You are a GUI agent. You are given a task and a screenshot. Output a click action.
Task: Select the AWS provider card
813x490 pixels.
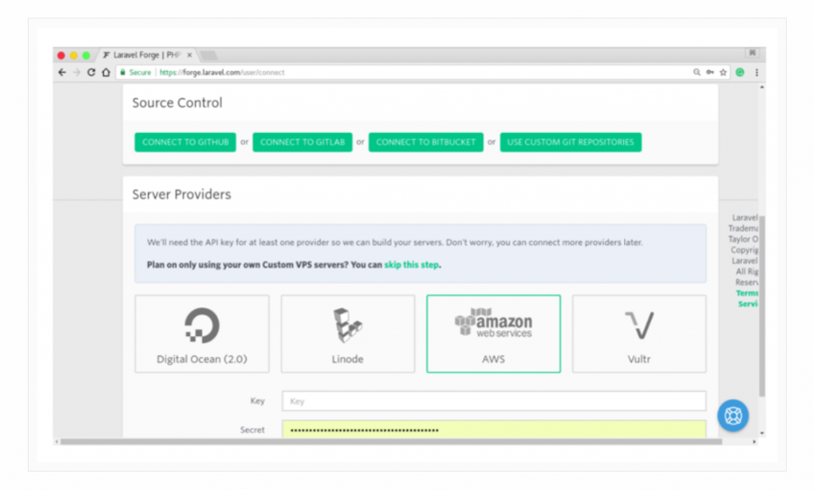point(493,334)
